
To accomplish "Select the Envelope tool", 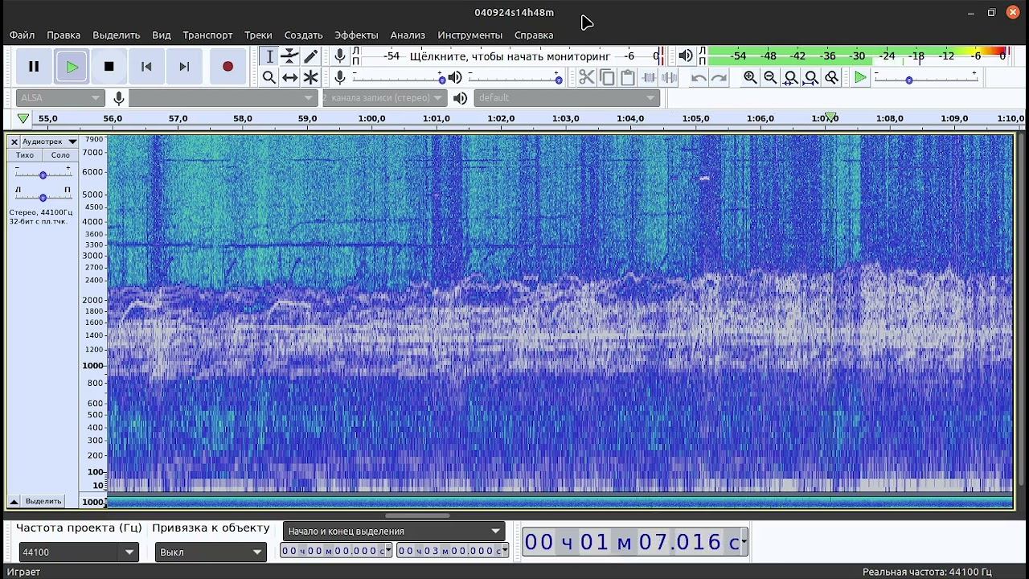I will (289, 56).
